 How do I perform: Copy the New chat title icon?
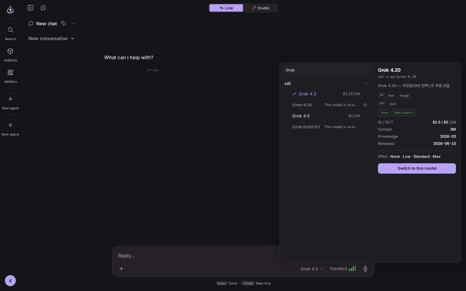[x=63, y=23]
